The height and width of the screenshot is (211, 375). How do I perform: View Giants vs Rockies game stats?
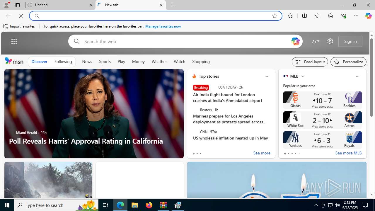coord(322,100)
